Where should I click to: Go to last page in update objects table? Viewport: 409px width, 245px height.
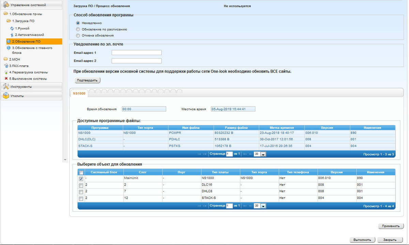[250, 206]
